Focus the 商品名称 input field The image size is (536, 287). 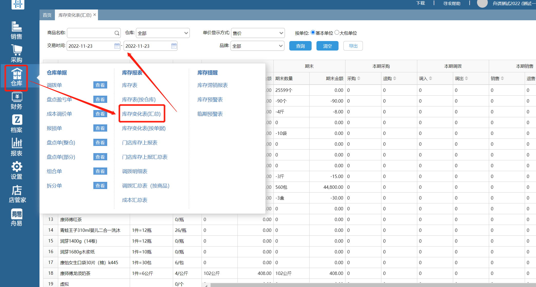94,33
